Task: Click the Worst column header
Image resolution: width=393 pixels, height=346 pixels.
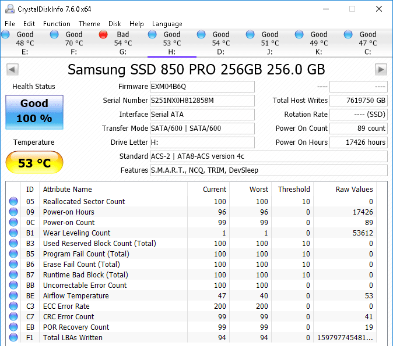Action: point(259,189)
